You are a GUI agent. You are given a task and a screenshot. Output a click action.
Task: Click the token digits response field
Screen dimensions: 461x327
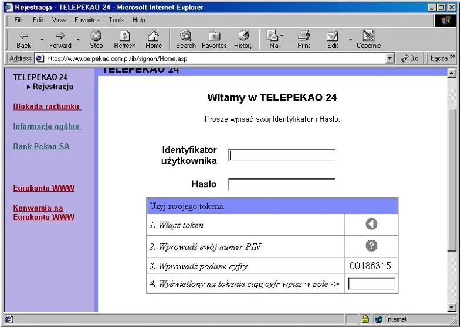click(x=371, y=284)
